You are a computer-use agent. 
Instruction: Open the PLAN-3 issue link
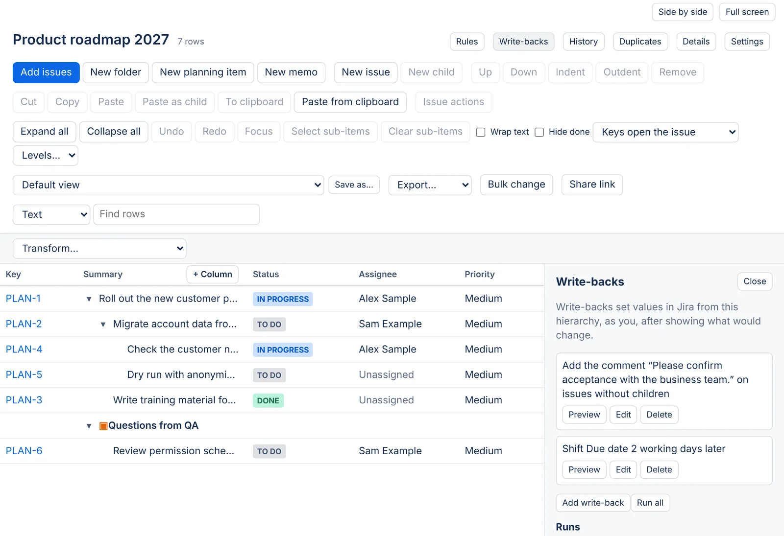point(24,400)
